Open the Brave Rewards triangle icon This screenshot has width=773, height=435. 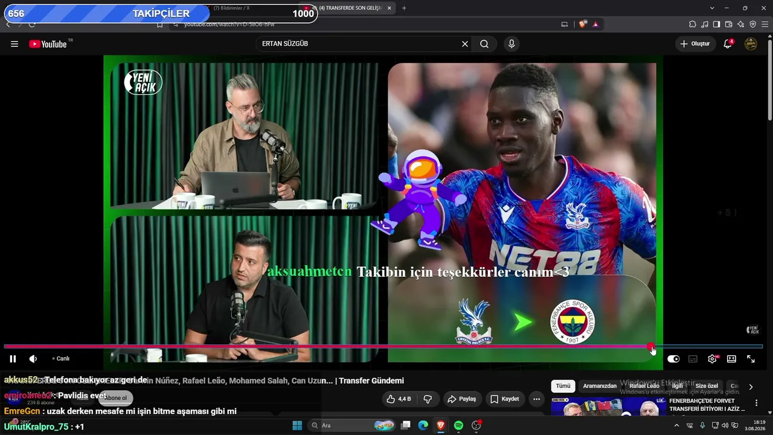(595, 24)
